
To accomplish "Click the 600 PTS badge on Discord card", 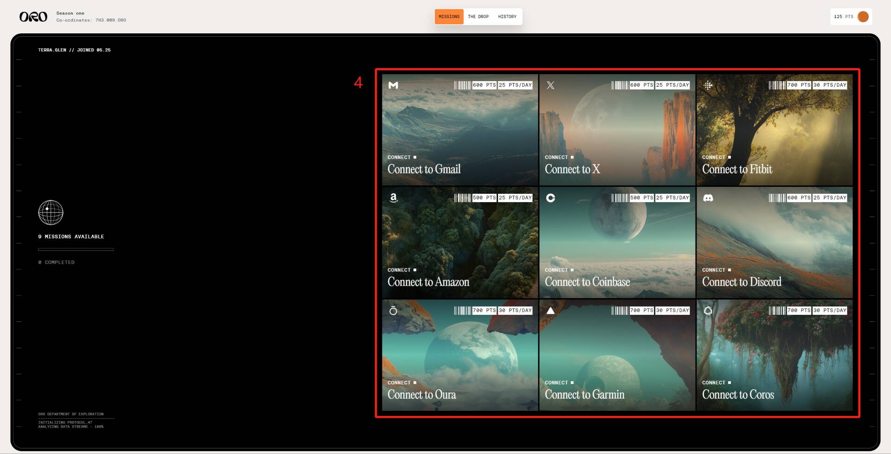I will [x=799, y=198].
